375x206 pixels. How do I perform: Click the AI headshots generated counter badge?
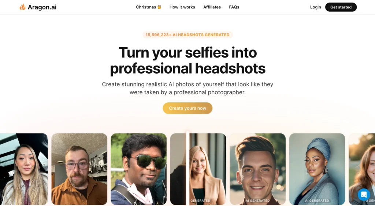point(187,35)
